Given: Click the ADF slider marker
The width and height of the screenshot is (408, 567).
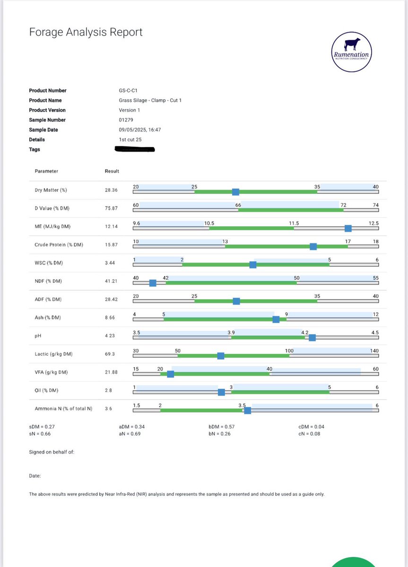Looking at the screenshot, I should 236,301.
